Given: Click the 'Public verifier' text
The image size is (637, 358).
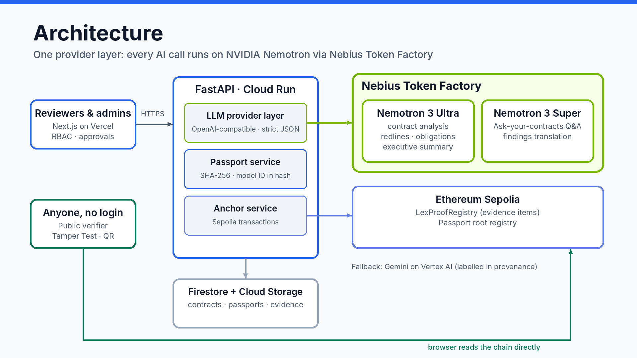Looking at the screenshot, I should pyautogui.click(x=83, y=226).
